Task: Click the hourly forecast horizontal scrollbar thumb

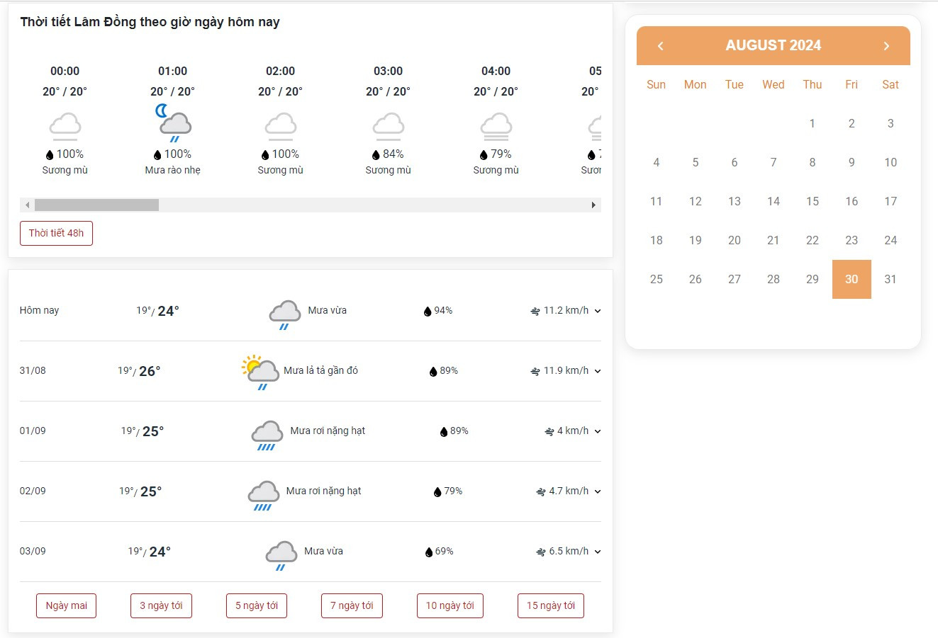Action: tap(96, 205)
